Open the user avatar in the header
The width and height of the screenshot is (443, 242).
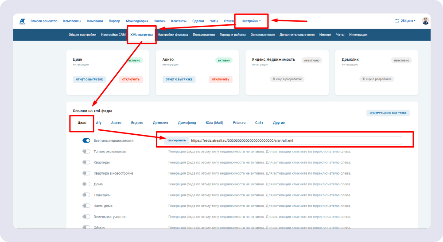click(x=425, y=21)
